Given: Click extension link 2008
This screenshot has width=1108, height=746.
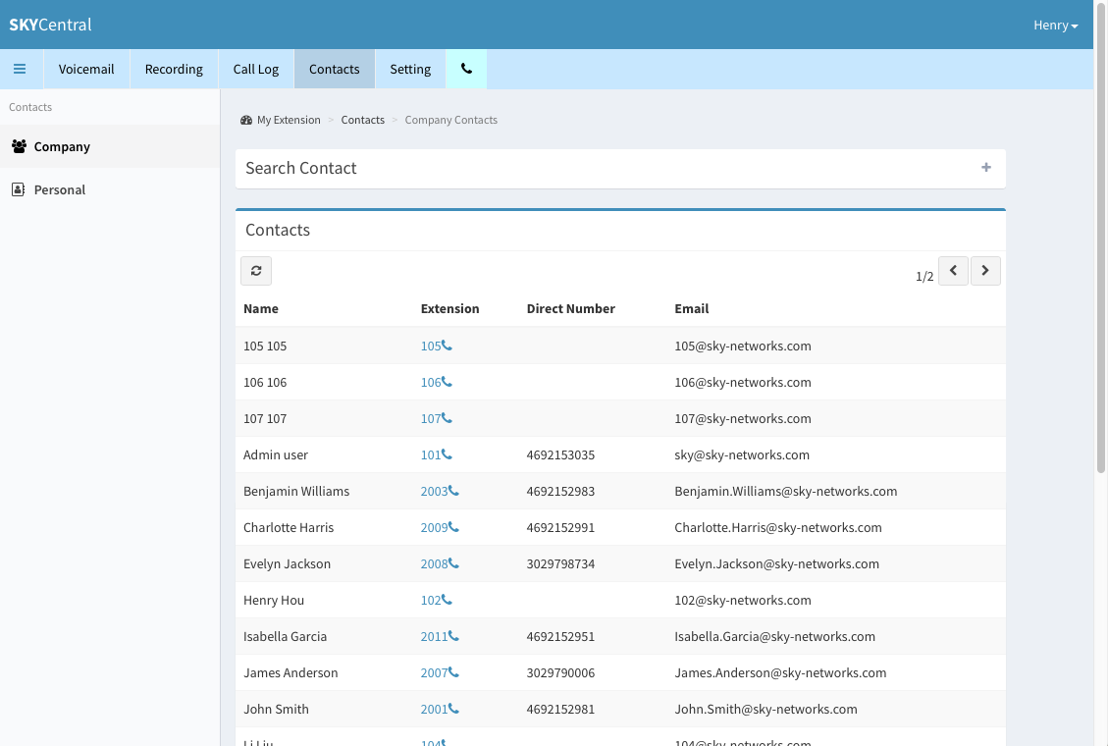Looking at the screenshot, I should (x=435, y=563).
